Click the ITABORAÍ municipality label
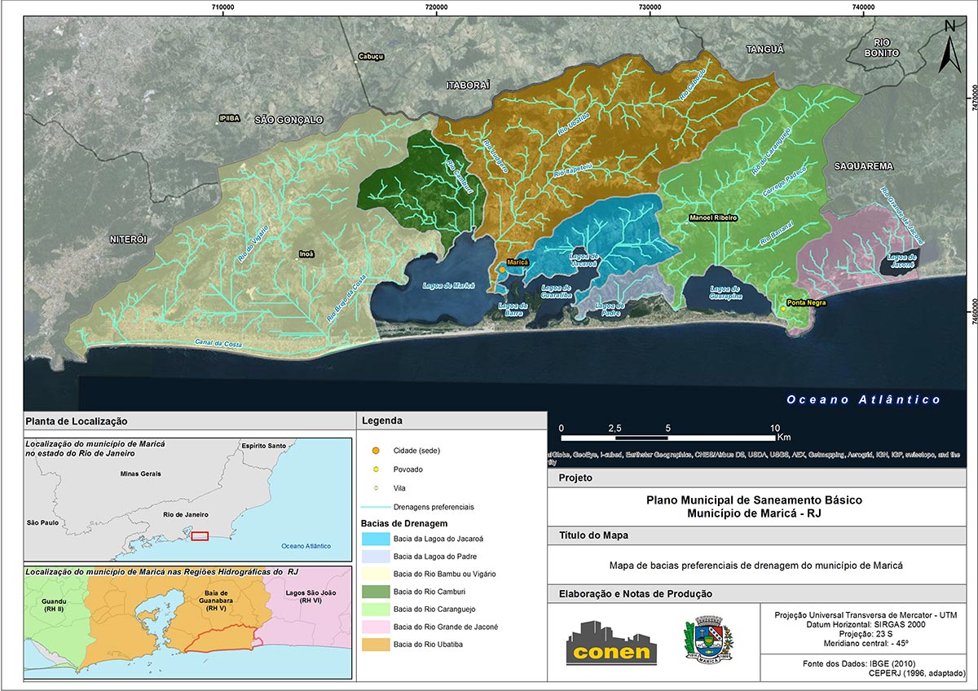978x691 pixels. pos(468,85)
